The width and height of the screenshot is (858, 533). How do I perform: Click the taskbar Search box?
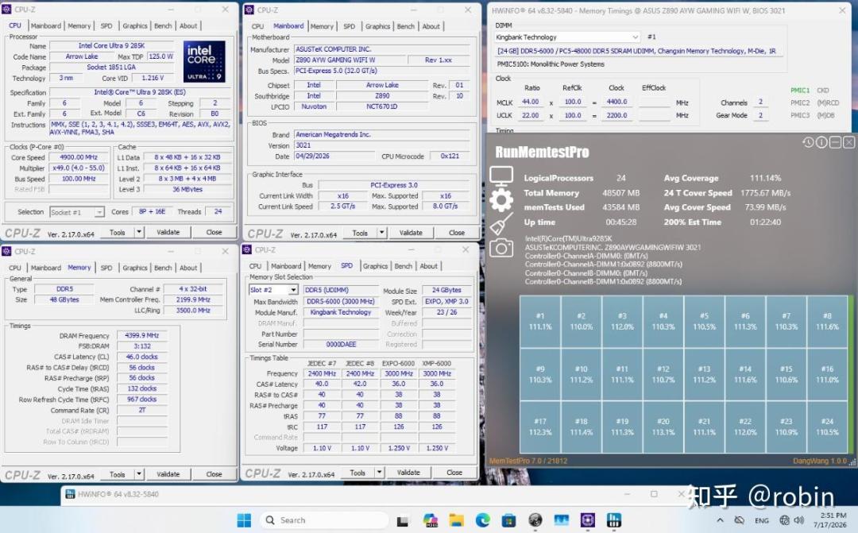coord(324,519)
